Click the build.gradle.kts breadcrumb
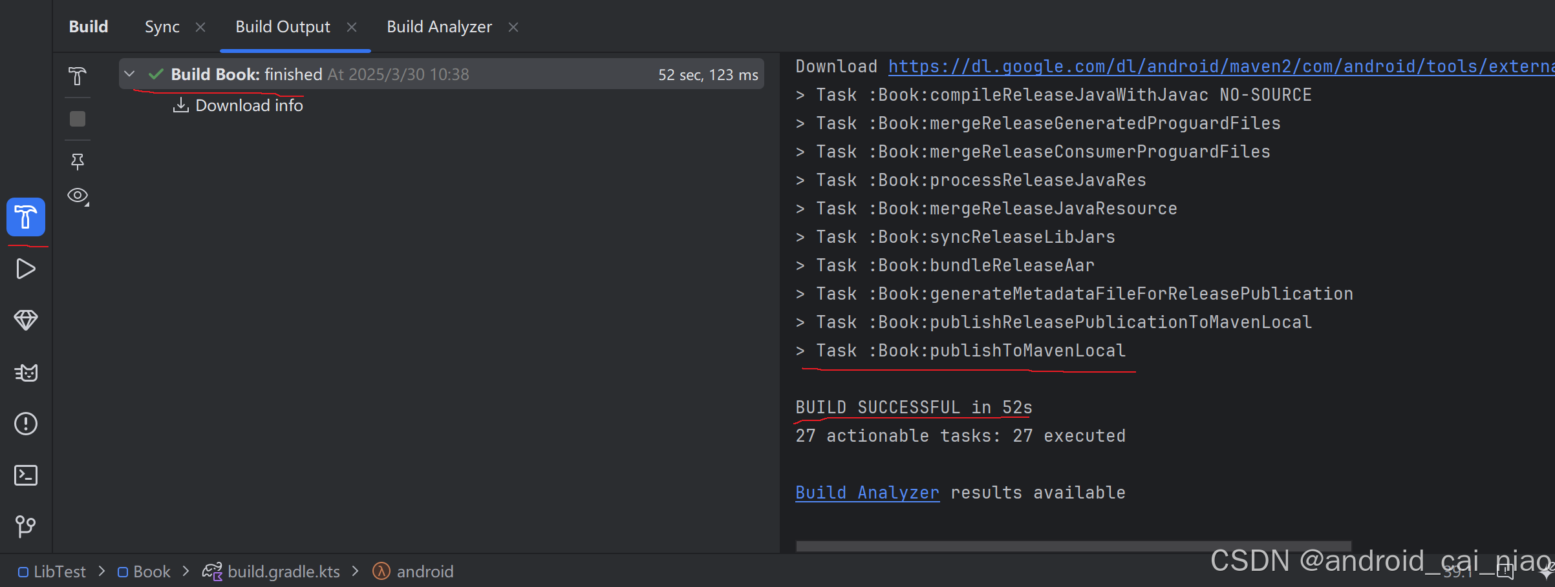1555x587 pixels. point(272,572)
